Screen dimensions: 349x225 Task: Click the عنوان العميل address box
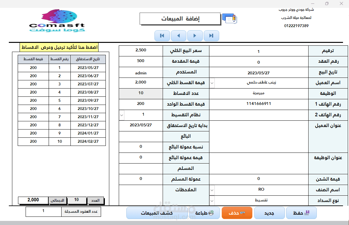point(259,136)
